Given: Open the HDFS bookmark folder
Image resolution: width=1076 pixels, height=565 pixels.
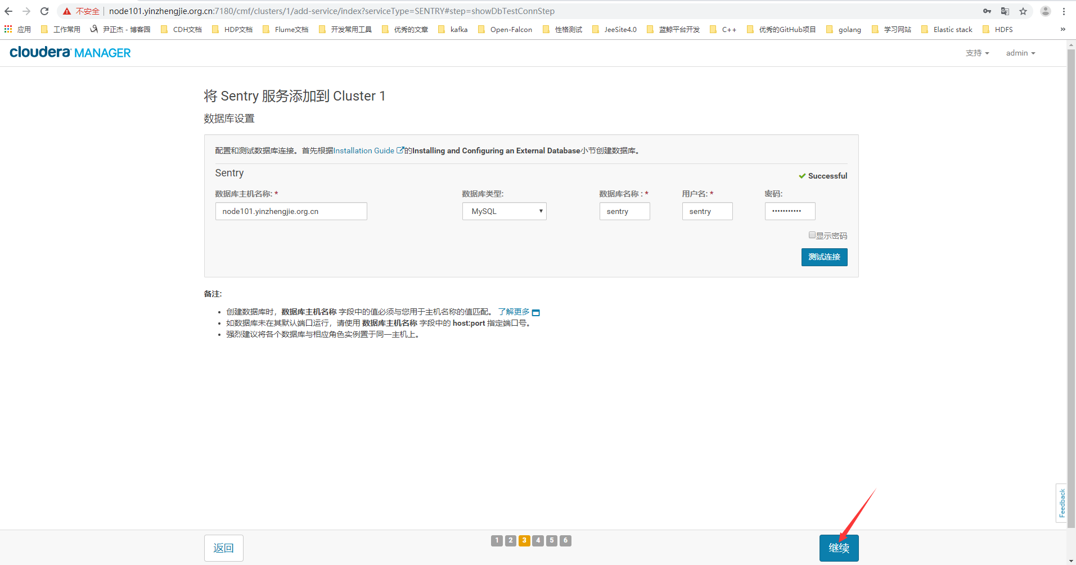Looking at the screenshot, I should coord(997,29).
